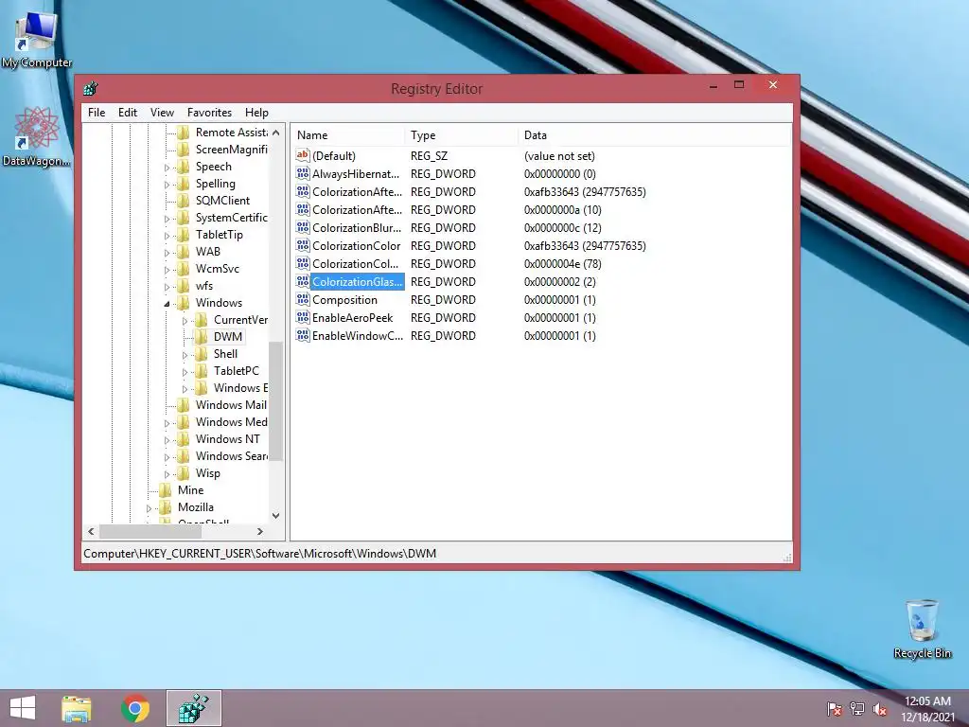Click Registry Editor taskbar button
This screenshot has height=727, width=969.
pos(194,708)
